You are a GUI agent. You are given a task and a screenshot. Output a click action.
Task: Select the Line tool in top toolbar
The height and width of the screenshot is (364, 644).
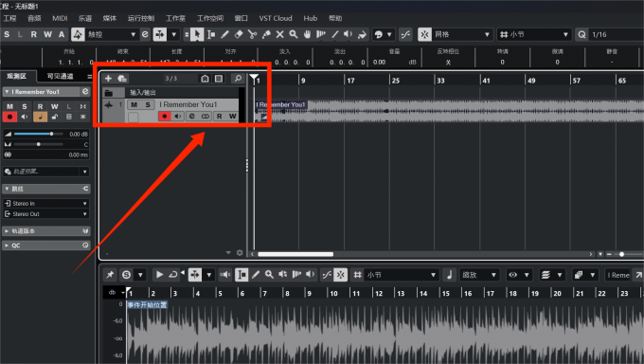point(334,34)
